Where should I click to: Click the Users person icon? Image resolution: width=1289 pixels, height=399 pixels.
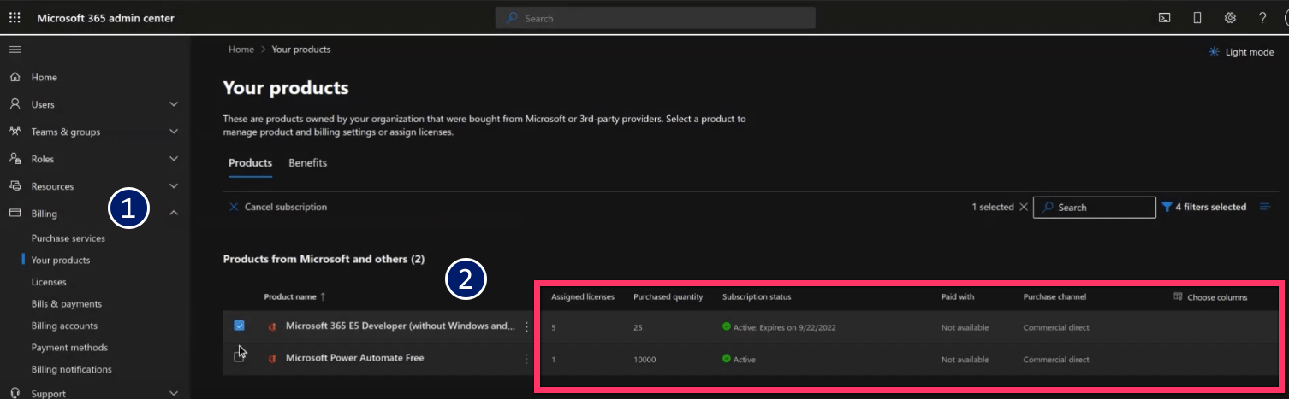click(15, 104)
